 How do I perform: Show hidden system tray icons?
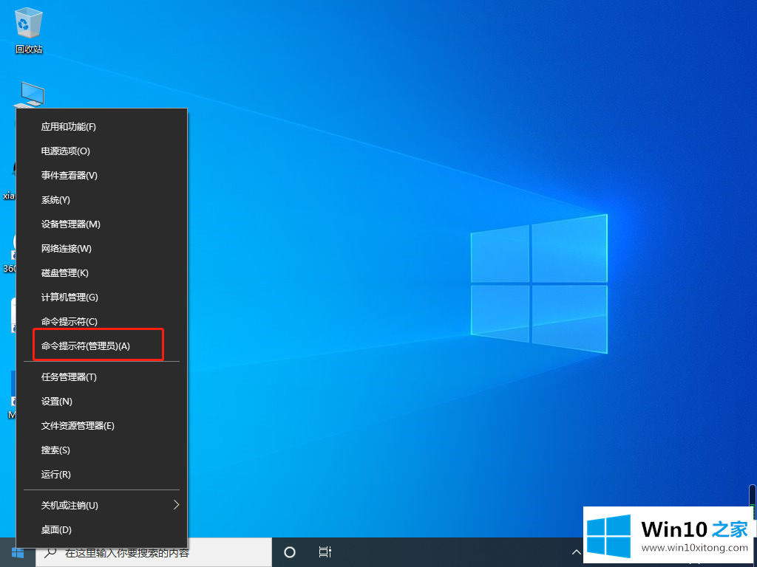pyautogui.click(x=576, y=552)
